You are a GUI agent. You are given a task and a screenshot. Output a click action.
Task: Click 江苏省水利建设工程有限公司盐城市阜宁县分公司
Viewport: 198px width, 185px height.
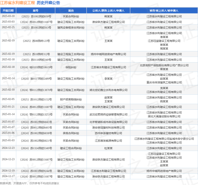click(164, 139)
